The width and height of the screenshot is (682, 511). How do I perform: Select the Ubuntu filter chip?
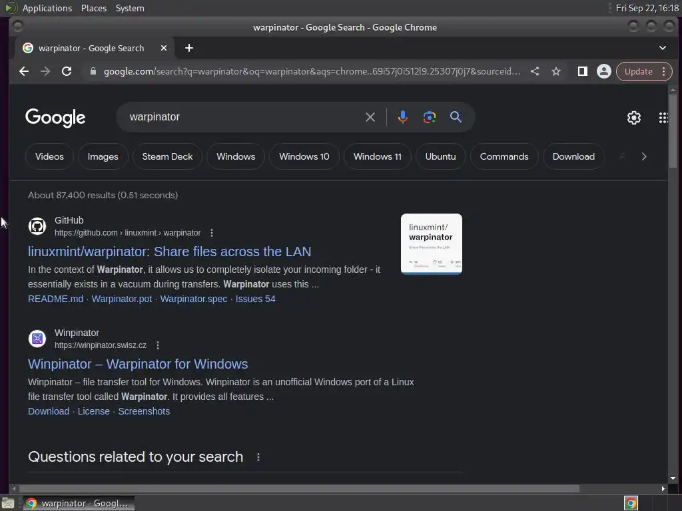tap(441, 156)
